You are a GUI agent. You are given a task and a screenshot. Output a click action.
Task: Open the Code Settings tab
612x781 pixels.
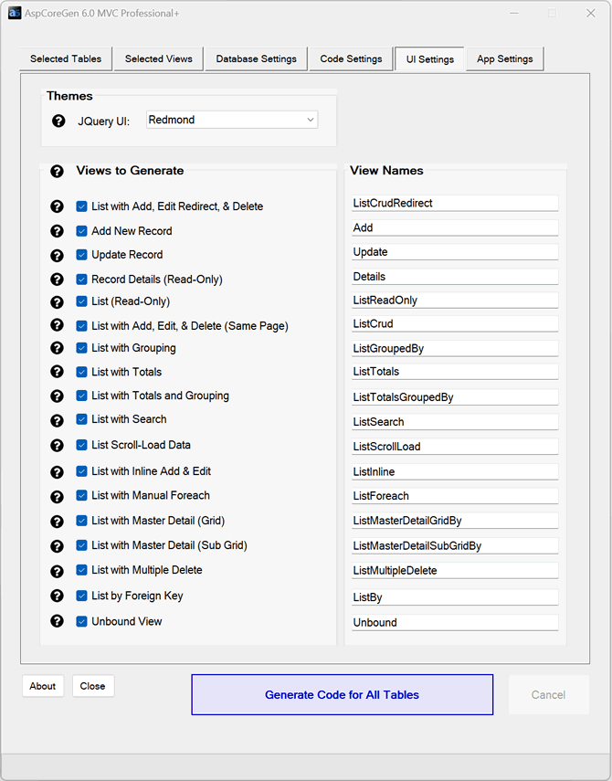point(351,58)
